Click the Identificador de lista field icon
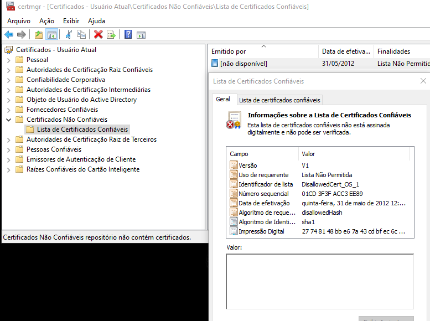The width and height of the screenshot is (430, 321). click(234, 184)
